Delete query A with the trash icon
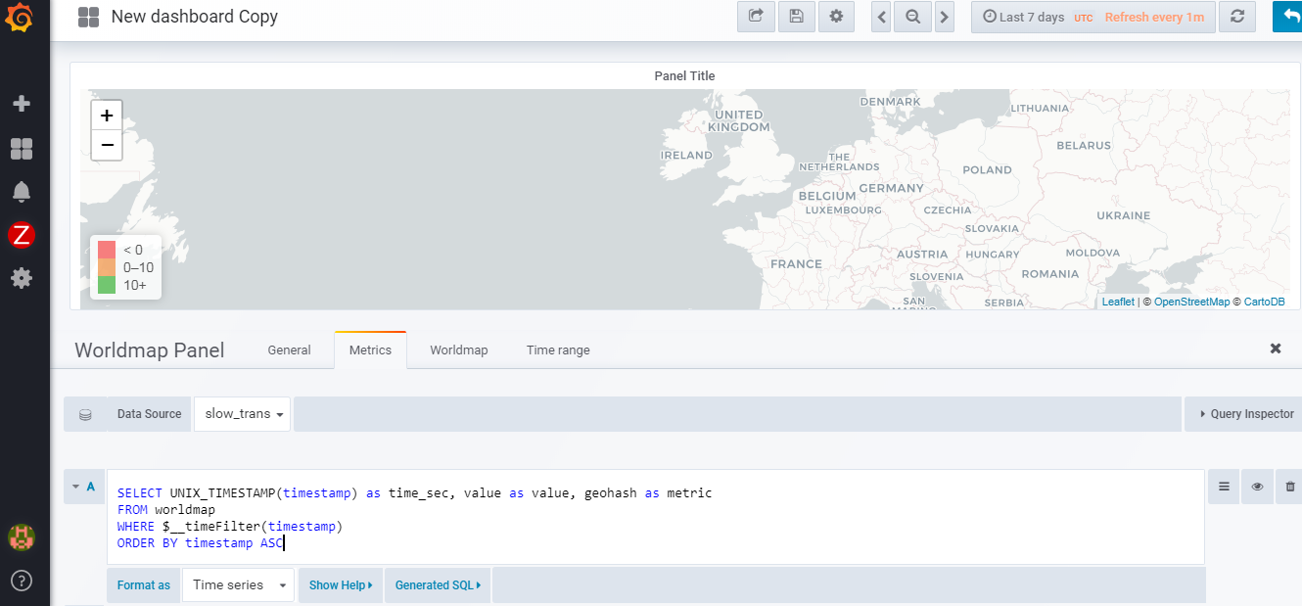Screen dimensions: 1302x606 (x=1291, y=487)
